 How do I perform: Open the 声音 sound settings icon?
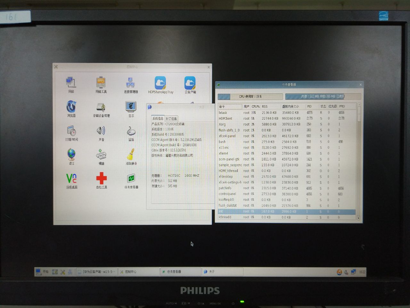101,133
